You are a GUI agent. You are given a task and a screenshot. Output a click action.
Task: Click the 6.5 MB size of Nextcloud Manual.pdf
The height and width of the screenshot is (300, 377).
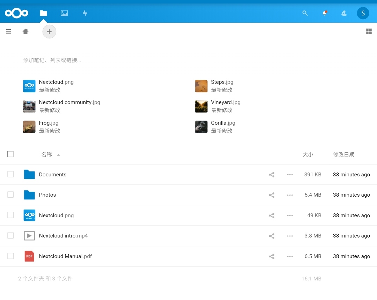point(313,256)
